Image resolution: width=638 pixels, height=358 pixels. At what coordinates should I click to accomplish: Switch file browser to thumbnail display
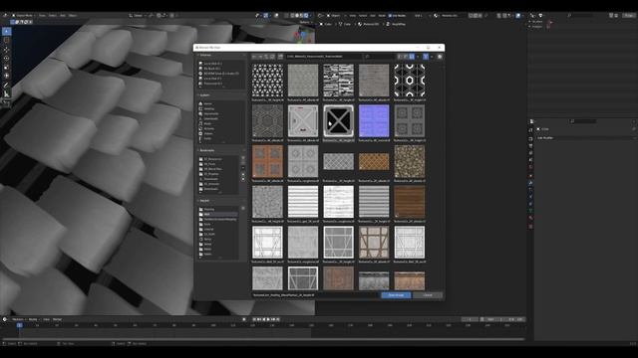click(412, 57)
